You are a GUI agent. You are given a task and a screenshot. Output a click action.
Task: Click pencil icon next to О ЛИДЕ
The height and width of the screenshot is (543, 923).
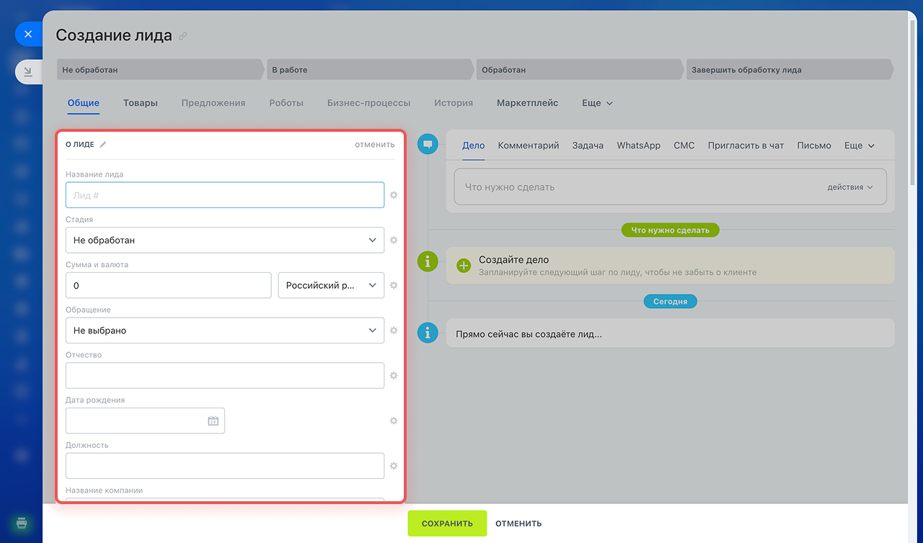(103, 144)
